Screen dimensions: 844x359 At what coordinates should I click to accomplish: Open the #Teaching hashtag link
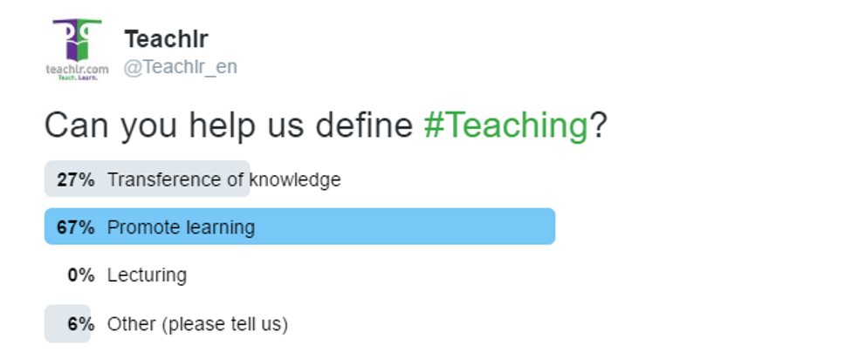click(506, 126)
